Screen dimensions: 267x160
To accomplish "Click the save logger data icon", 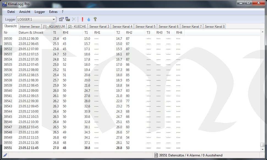I will tap(68, 19).
